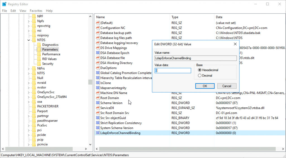Open the File menu
This screenshot has height=158, width=286.
click(x=4, y=11)
